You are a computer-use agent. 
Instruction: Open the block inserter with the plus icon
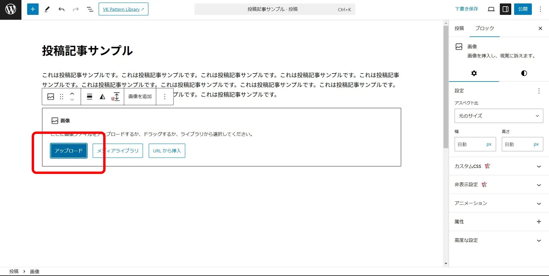(x=33, y=9)
